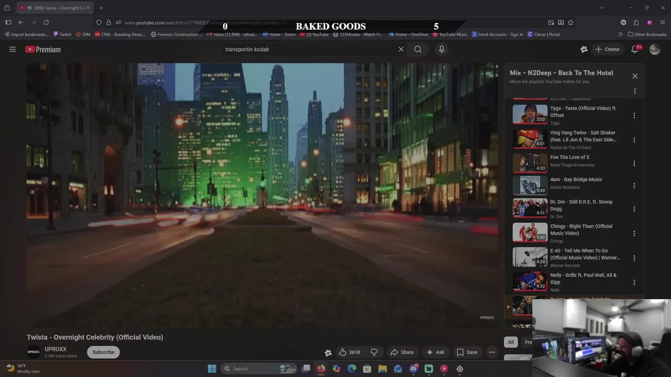The image size is (671, 377).
Task: Open the browser application menu
Action: tap(663, 23)
